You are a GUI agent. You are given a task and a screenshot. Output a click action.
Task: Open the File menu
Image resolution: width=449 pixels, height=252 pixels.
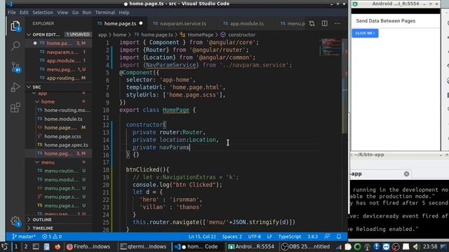coord(12,13)
